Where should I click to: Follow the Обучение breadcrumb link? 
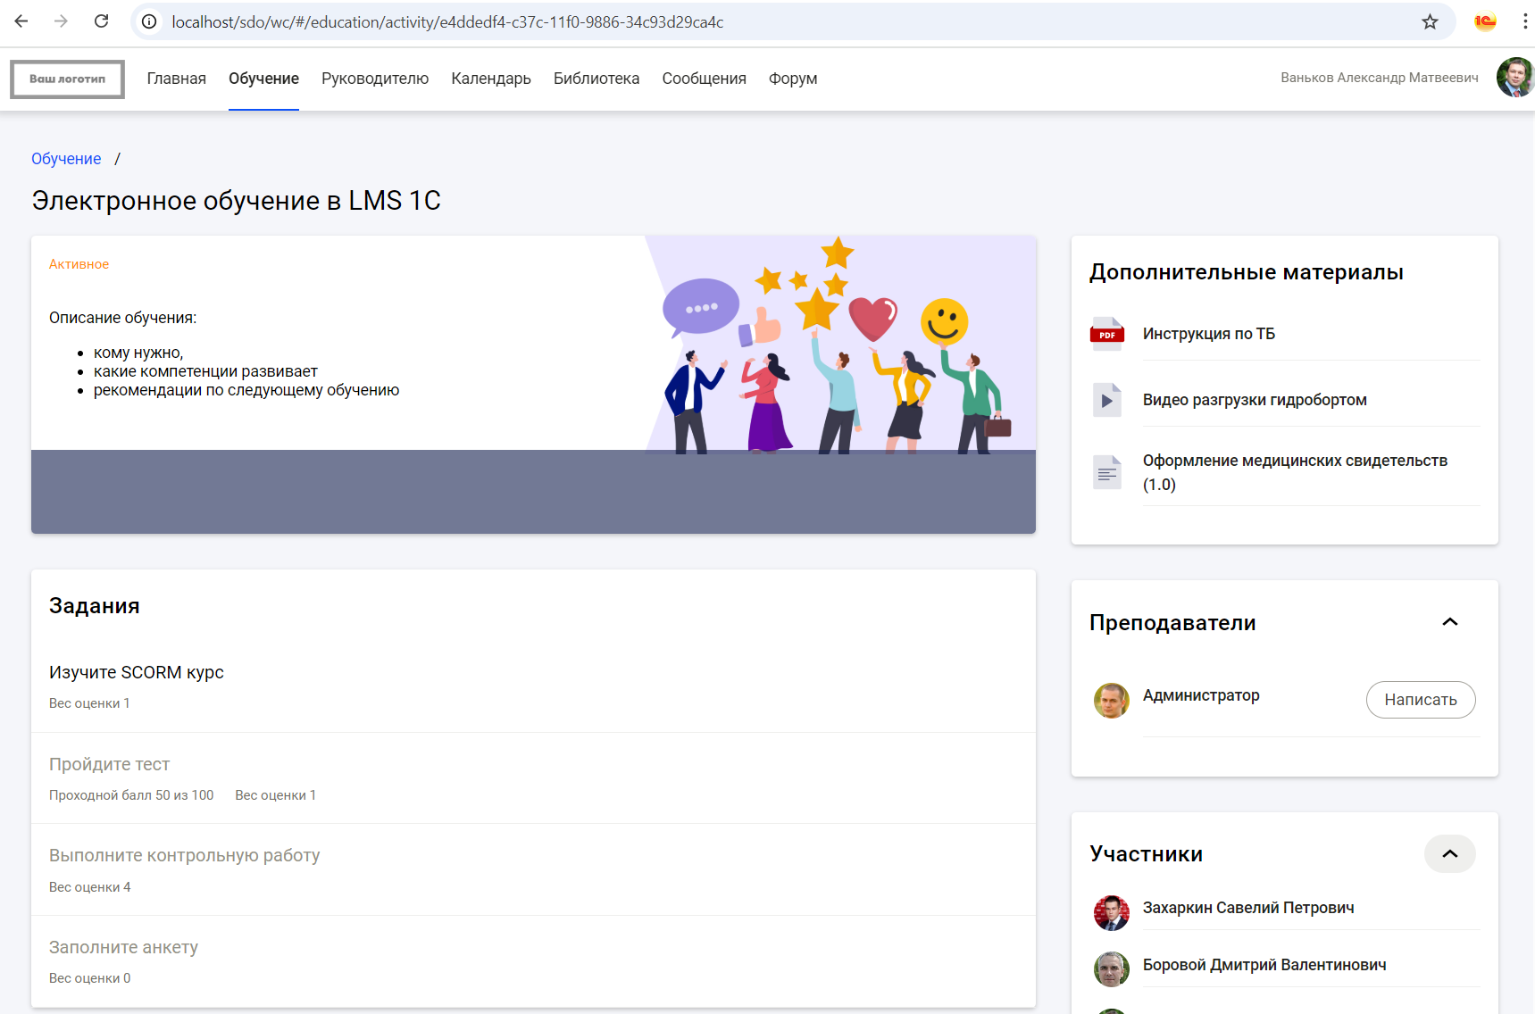tap(65, 158)
